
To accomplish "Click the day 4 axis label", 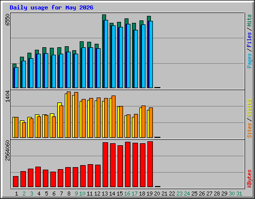I will [x=39, y=194].
